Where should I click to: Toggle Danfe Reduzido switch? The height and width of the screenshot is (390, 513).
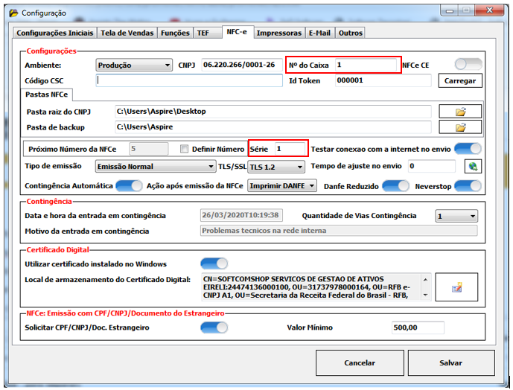[x=395, y=185]
